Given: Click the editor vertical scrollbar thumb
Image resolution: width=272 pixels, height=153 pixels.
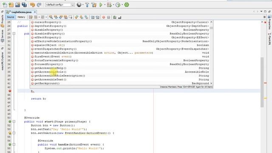Looking at the screenshot, I should (x=262, y=82).
